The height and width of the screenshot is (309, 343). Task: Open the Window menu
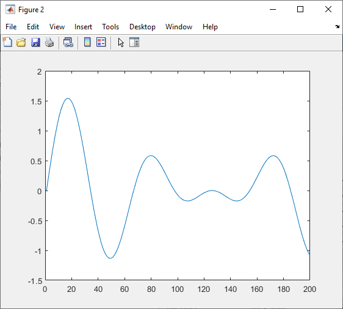(179, 27)
